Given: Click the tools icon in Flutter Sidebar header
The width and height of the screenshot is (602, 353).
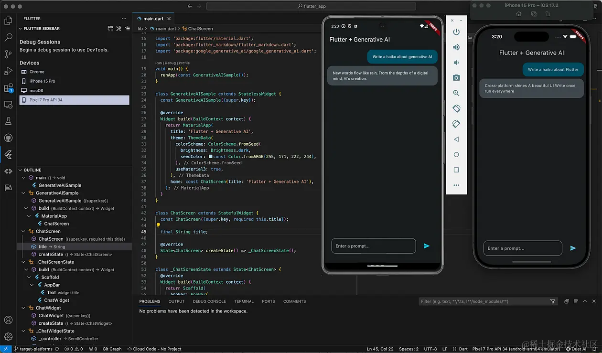Looking at the screenshot, I should 119,29.
